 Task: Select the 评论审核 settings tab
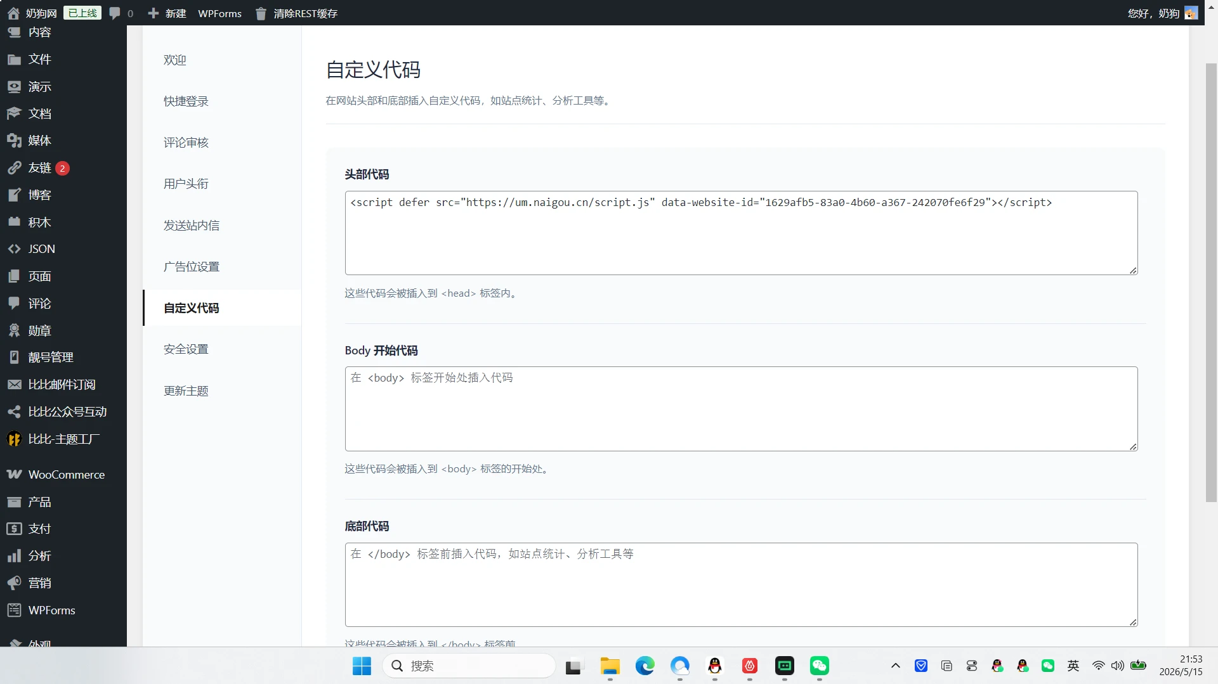[222, 143]
